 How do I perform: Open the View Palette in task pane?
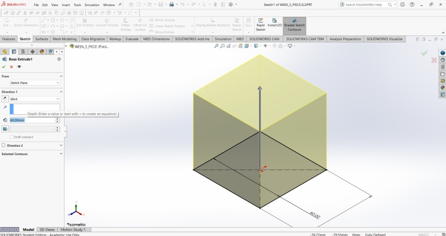point(442,81)
